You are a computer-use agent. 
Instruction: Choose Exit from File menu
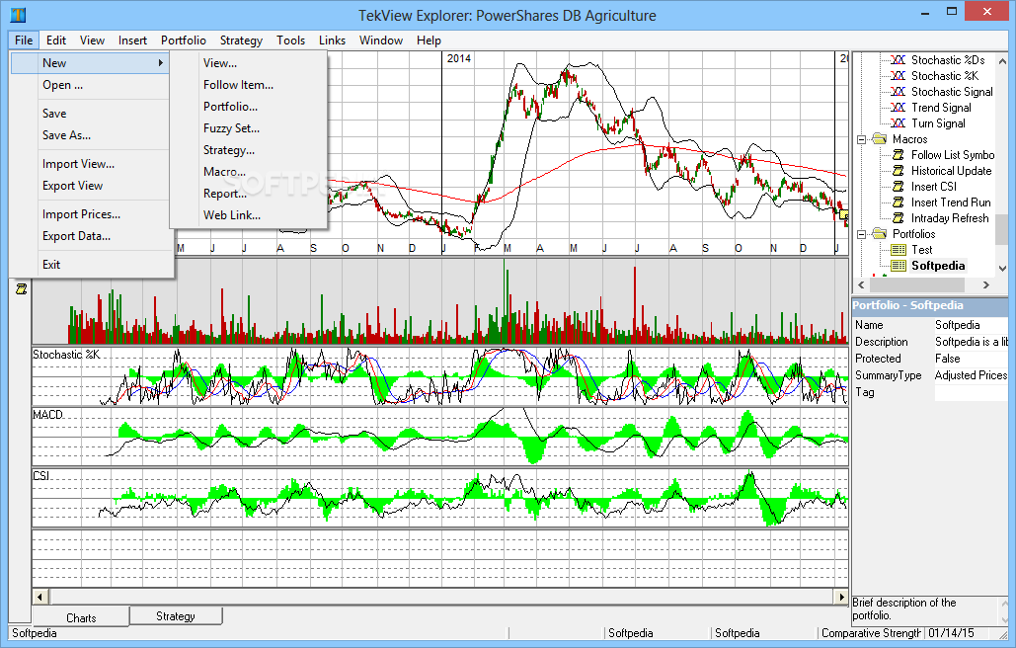click(92, 265)
